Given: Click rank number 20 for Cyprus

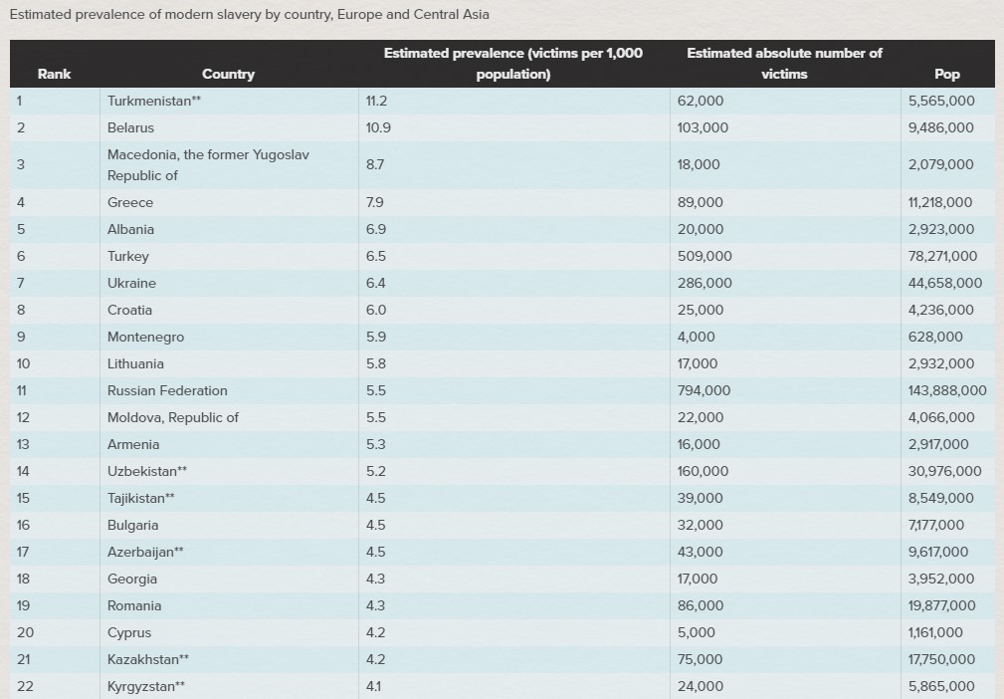Looking at the screenshot, I should coord(25,632).
